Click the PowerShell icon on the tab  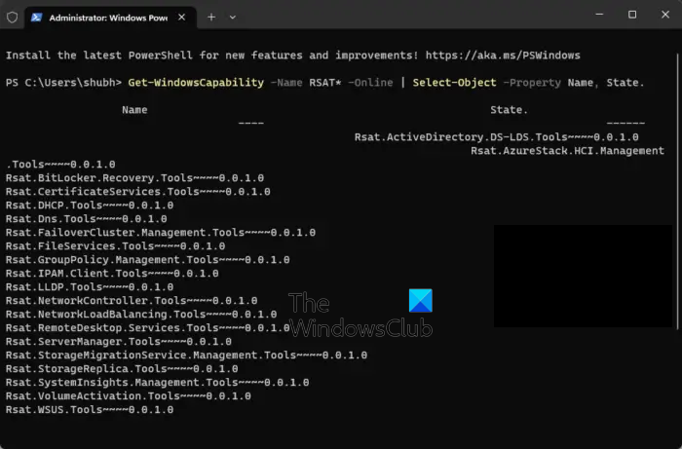click(37, 17)
